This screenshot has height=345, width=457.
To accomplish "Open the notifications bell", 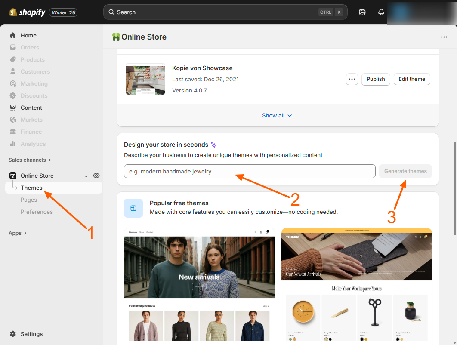I will [x=381, y=12].
